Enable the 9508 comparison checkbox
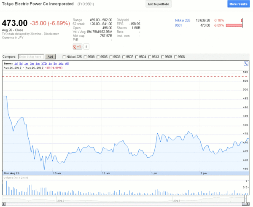This screenshot has width=253, height=207. coord(86,56)
